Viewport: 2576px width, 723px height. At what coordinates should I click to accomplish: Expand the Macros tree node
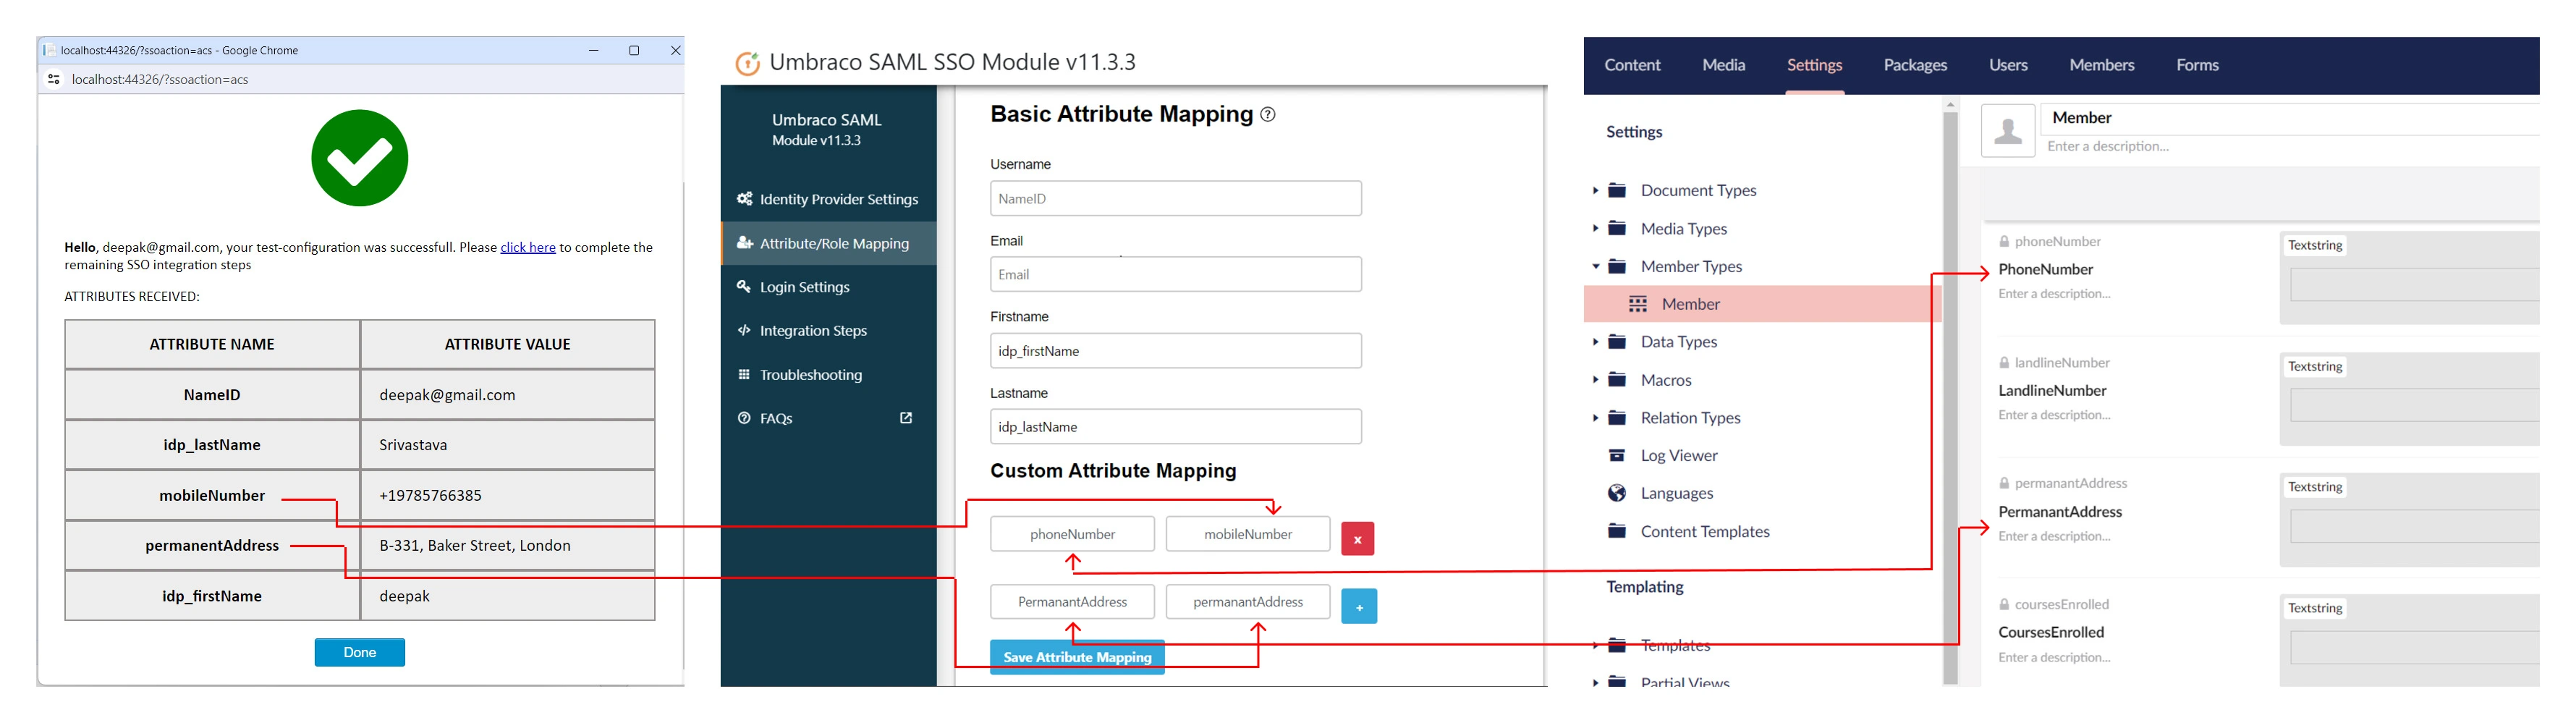1595,380
